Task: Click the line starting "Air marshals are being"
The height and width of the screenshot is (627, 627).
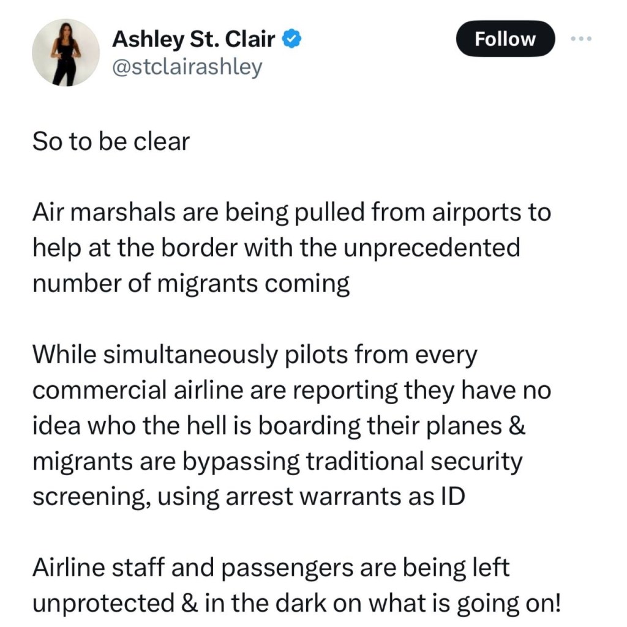Action: pos(291,213)
